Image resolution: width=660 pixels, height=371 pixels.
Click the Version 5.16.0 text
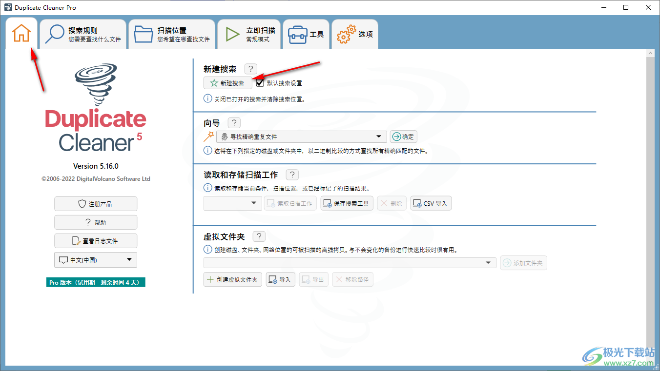point(96,166)
